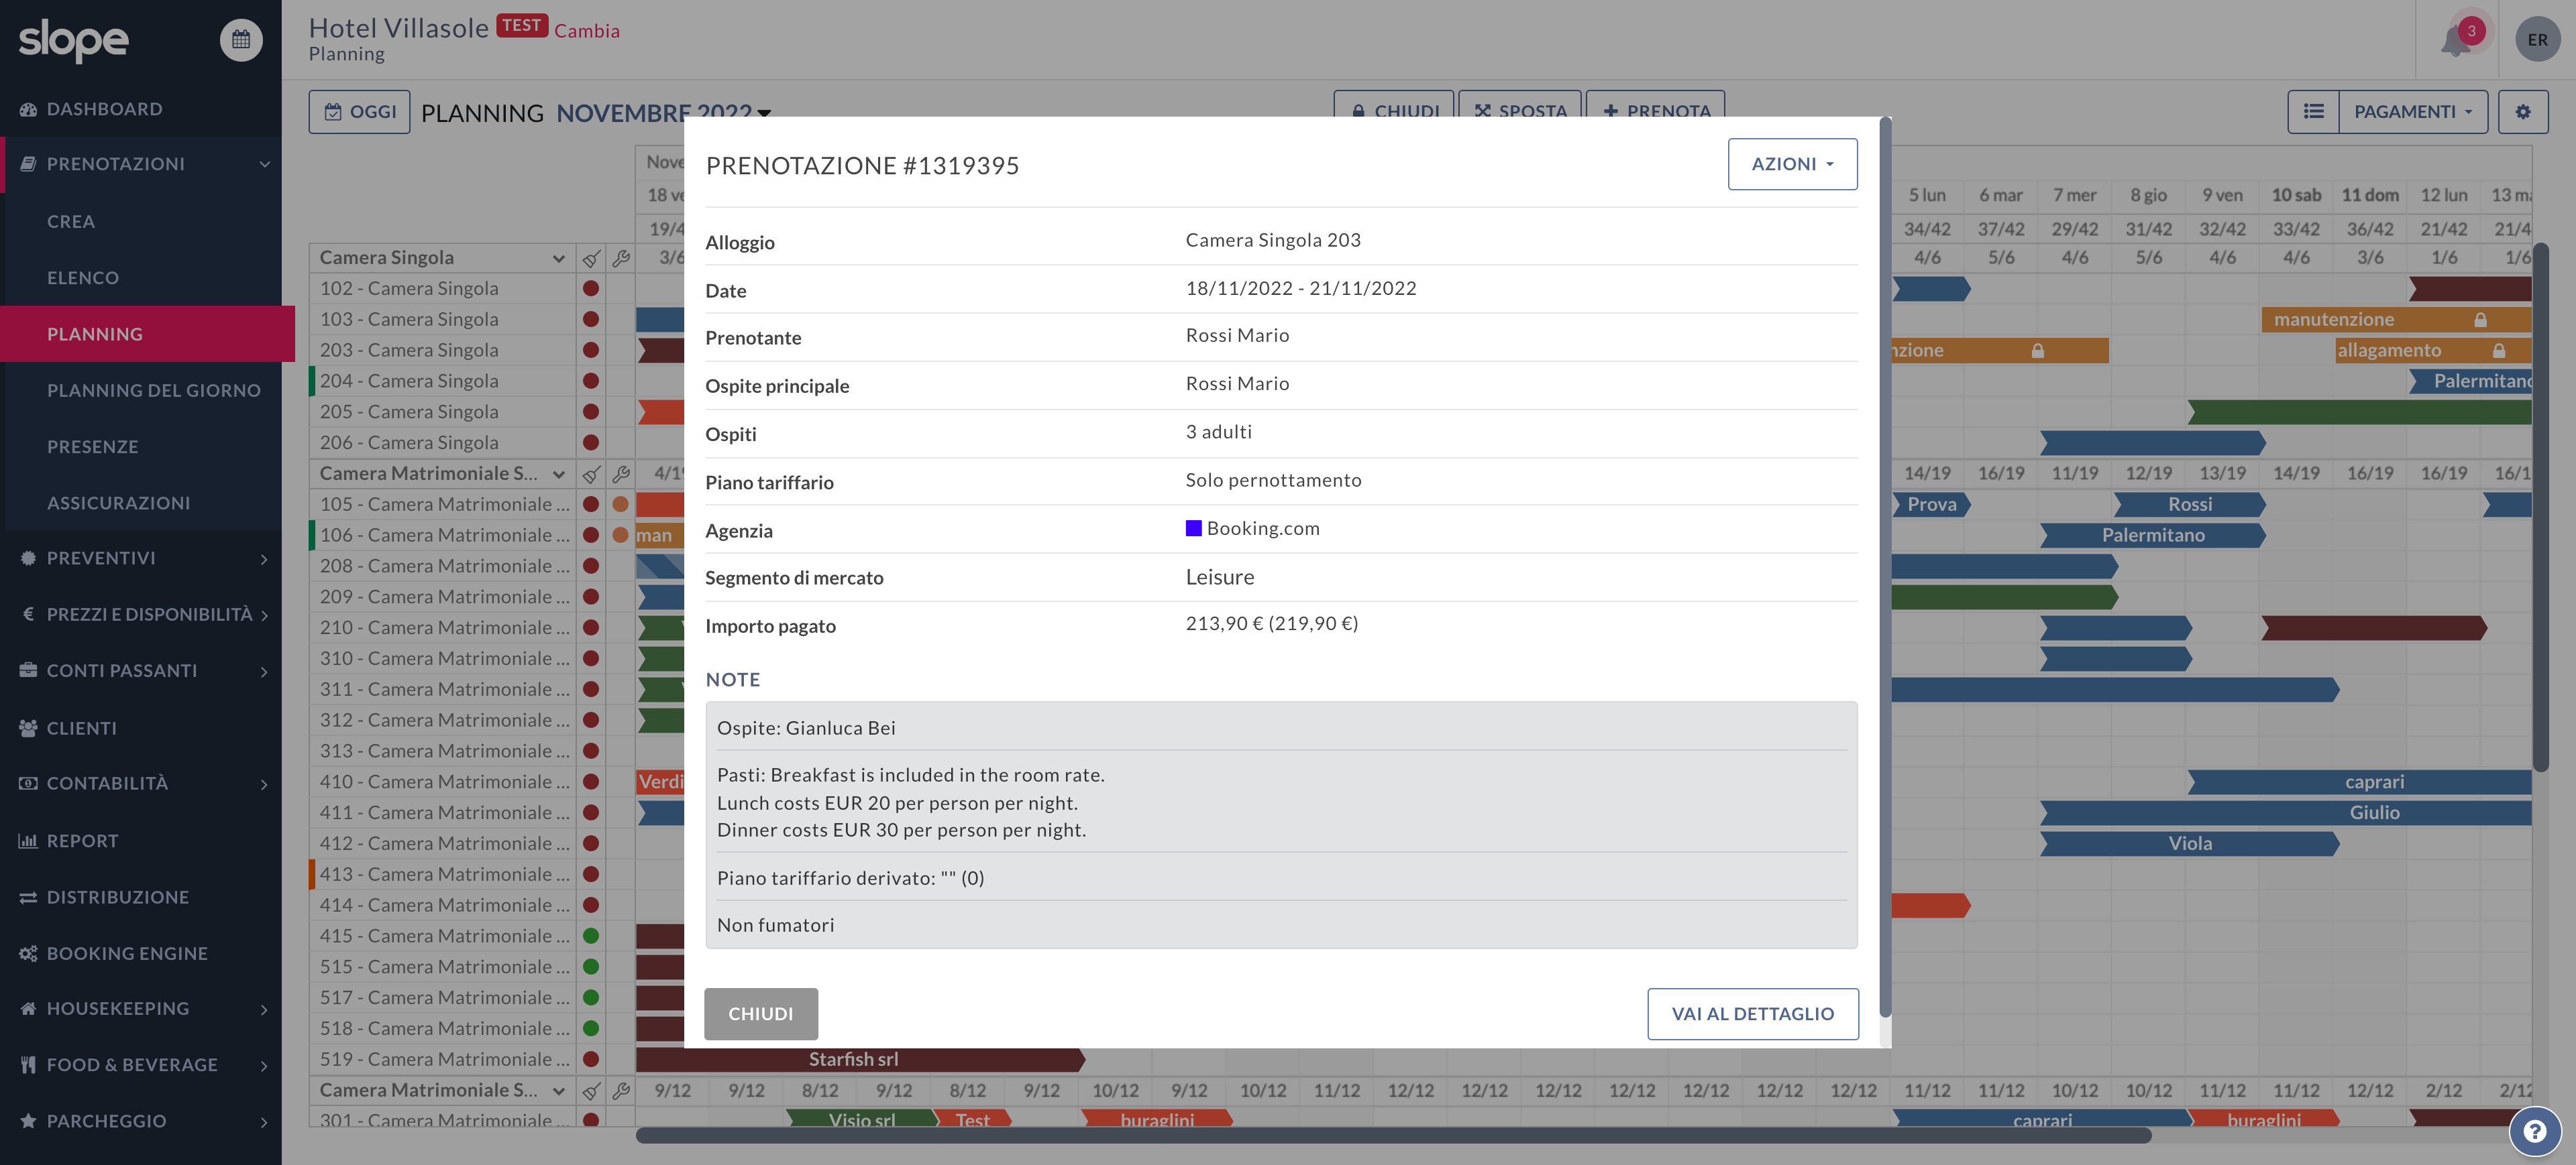Toggle the red status dot for room 102

coord(591,289)
